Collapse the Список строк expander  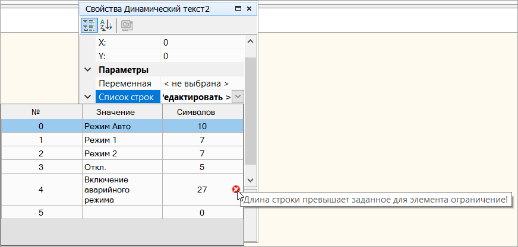[x=88, y=97]
